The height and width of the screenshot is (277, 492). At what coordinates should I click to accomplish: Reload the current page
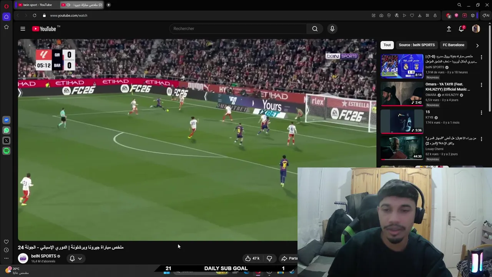(35, 15)
